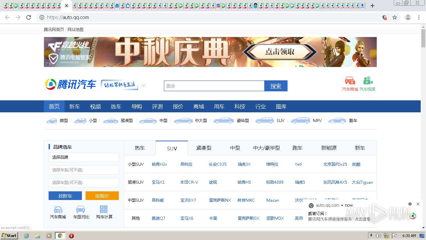Select the 中大型 car silhouette icon

coord(183,121)
